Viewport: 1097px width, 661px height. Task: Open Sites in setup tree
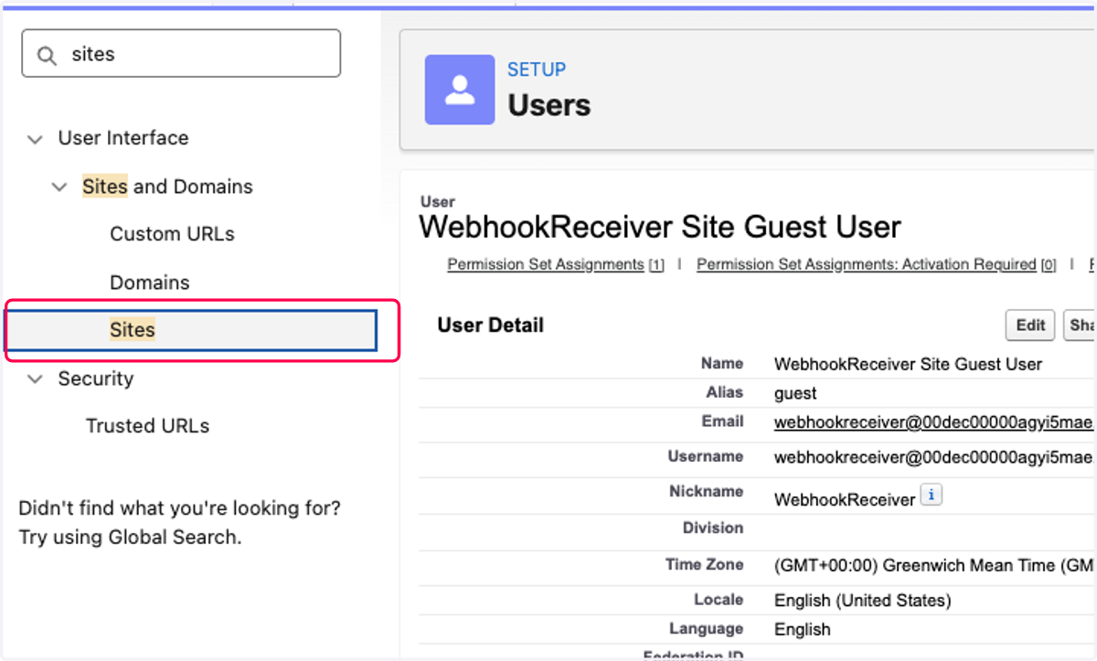[x=133, y=330]
